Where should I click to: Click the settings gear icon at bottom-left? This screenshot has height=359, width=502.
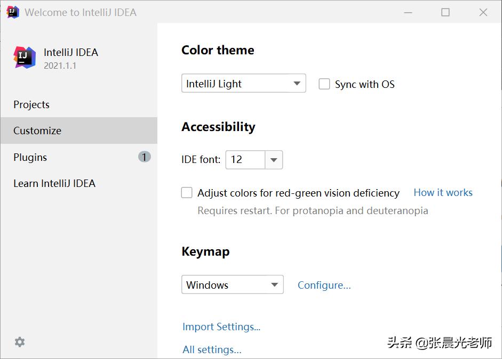coord(20,342)
